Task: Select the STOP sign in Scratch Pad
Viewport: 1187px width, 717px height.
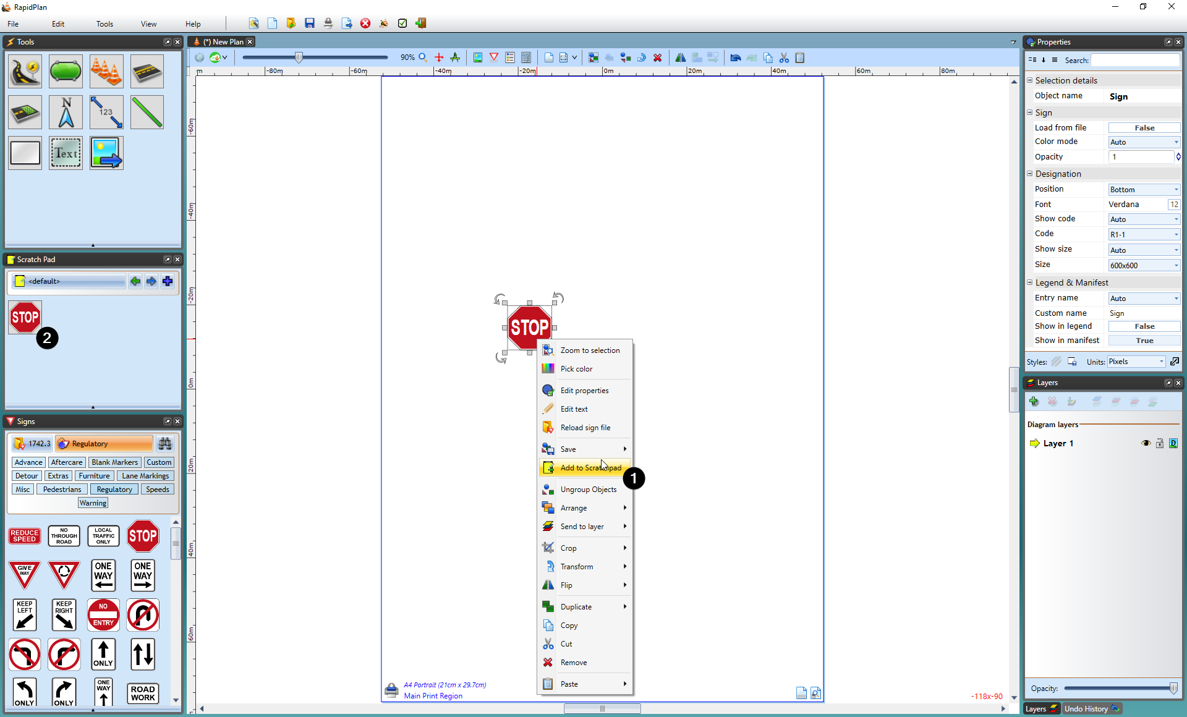Action: pos(25,317)
